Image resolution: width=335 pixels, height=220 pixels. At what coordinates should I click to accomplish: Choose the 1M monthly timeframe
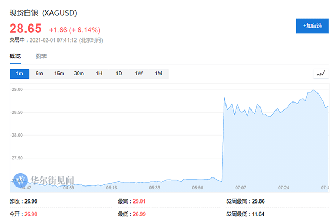coord(158,74)
